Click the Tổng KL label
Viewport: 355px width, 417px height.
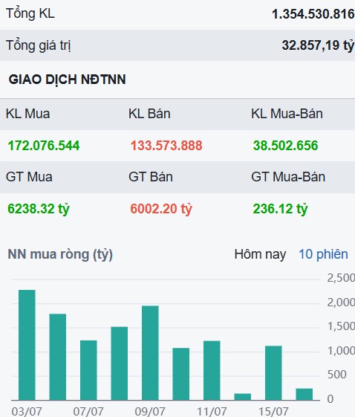point(30,13)
